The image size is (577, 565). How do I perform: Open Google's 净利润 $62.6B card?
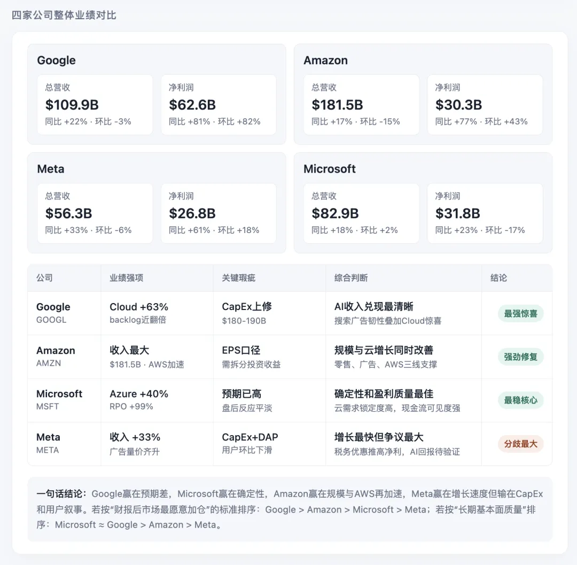tap(219, 105)
